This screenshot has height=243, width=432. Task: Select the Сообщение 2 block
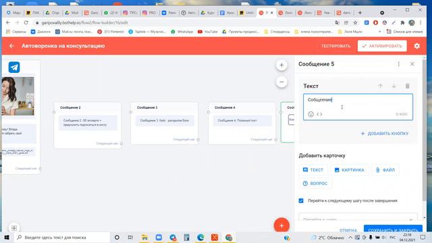point(88,126)
